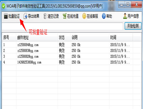This screenshot has width=143, height=109.
Task: Choose 导出结果 to export results
Action: [x=31, y=16]
